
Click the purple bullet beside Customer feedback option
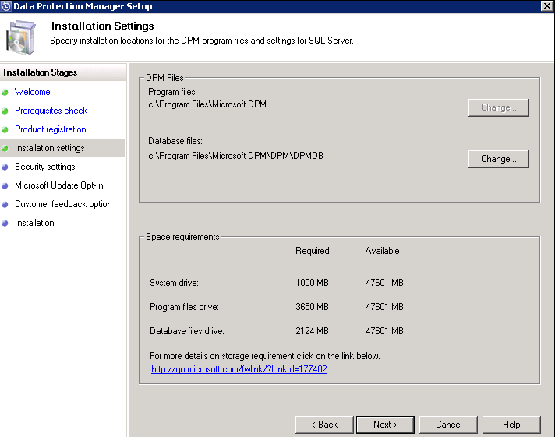tap(5, 204)
